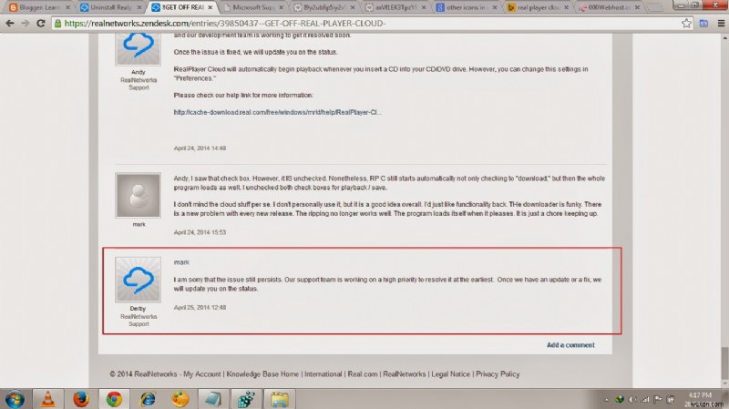Image resolution: width=729 pixels, height=409 pixels.
Task: Open the blue cubes taskbar icon
Action: point(246,399)
